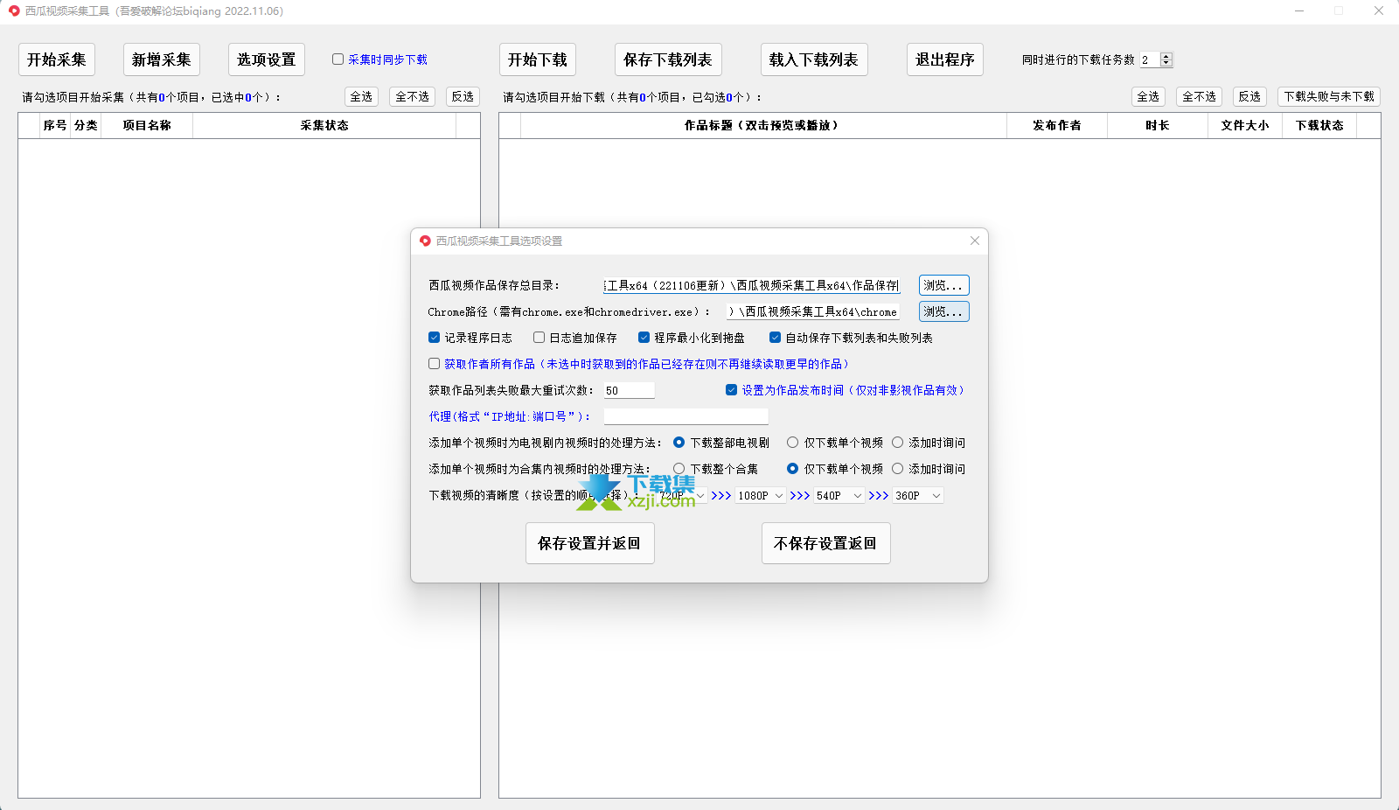Screen dimensions: 1399x810
Task: Click 反选 above the collection list
Action: pyautogui.click(x=463, y=96)
